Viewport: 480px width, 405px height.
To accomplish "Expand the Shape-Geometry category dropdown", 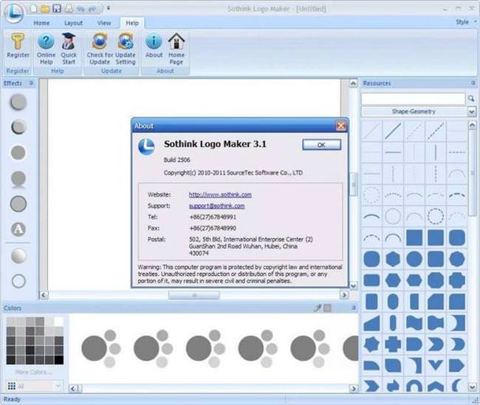I will pyautogui.click(x=471, y=112).
